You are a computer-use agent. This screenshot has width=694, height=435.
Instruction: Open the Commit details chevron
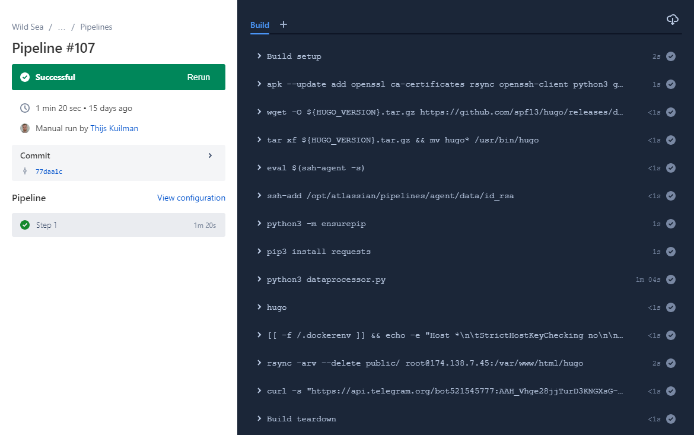(x=210, y=155)
